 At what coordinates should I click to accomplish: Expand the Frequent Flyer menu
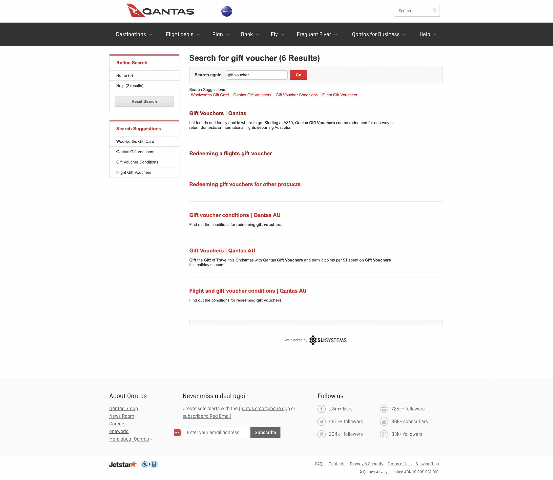tap(317, 34)
